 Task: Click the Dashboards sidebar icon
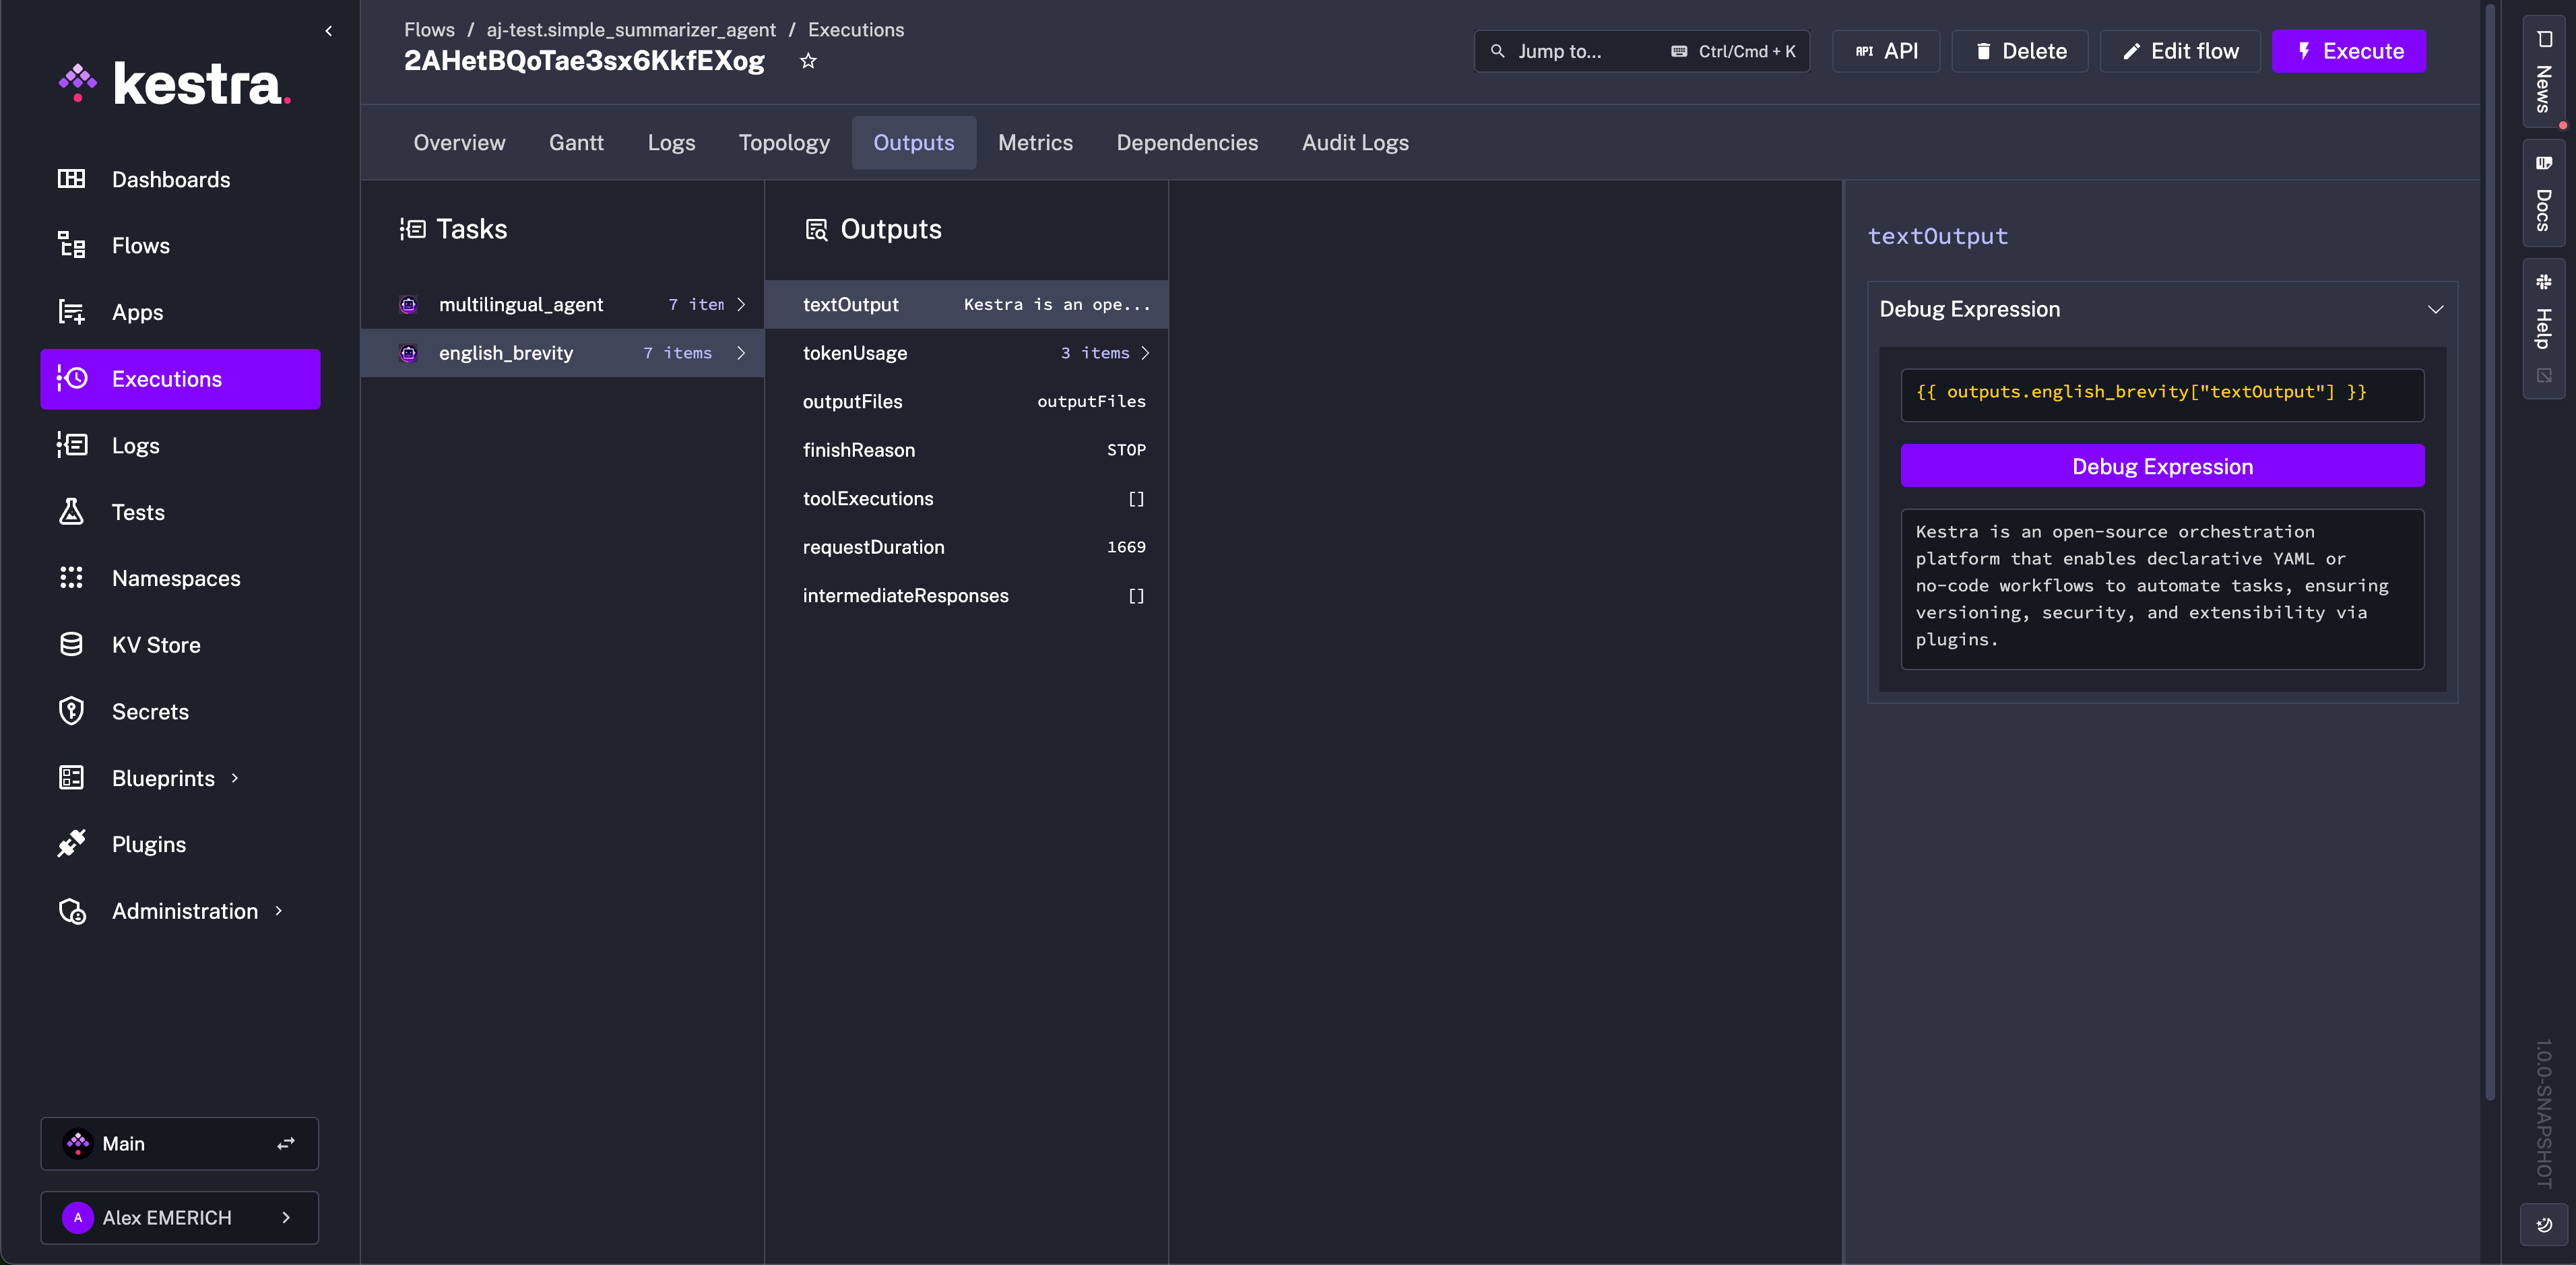(x=71, y=179)
